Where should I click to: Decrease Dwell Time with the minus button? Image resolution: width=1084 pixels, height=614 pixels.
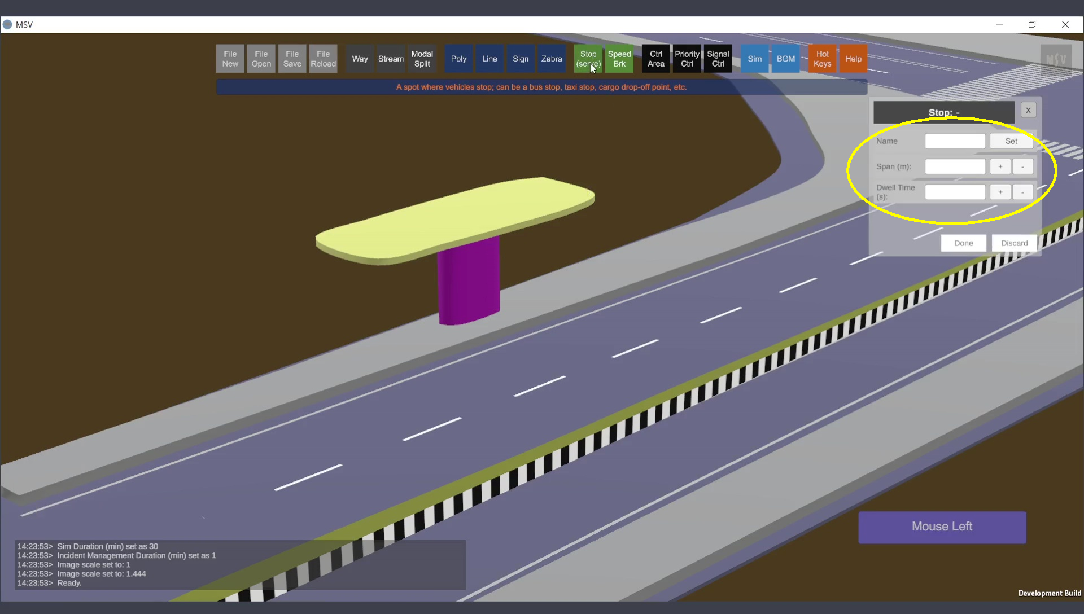tap(1022, 192)
